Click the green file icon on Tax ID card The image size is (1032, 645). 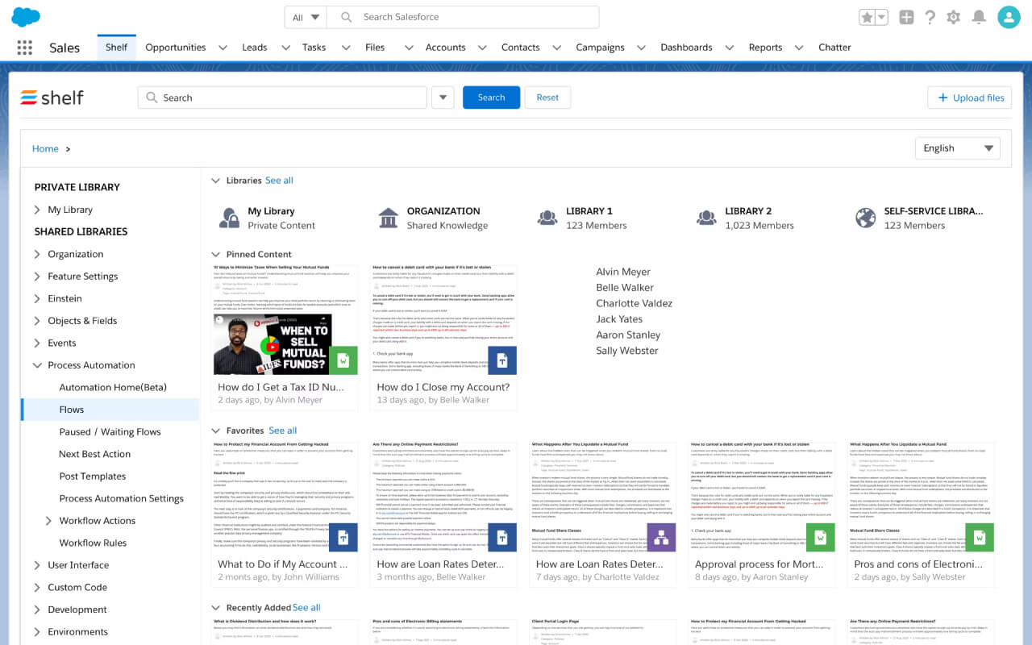(x=343, y=360)
